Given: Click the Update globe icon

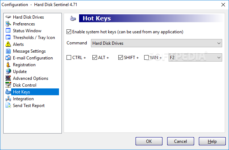Looking at the screenshot, I should (x=8, y=72).
